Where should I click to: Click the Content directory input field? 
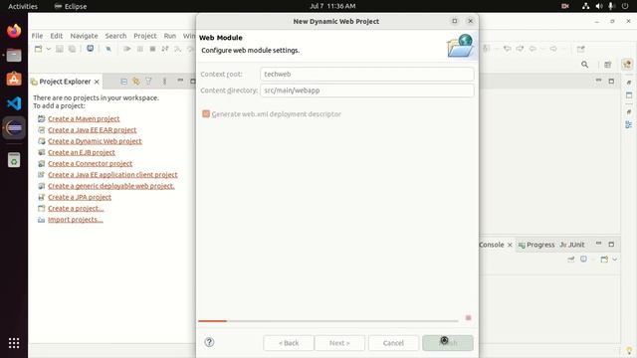(x=367, y=90)
